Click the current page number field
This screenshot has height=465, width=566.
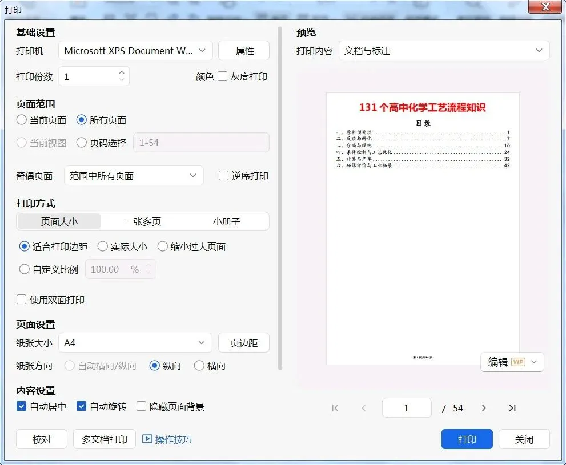[x=407, y=408]
